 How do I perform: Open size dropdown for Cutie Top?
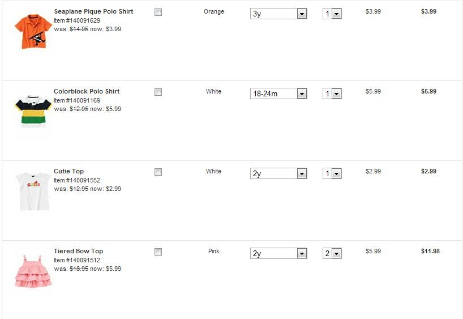[x=278, y=173]
